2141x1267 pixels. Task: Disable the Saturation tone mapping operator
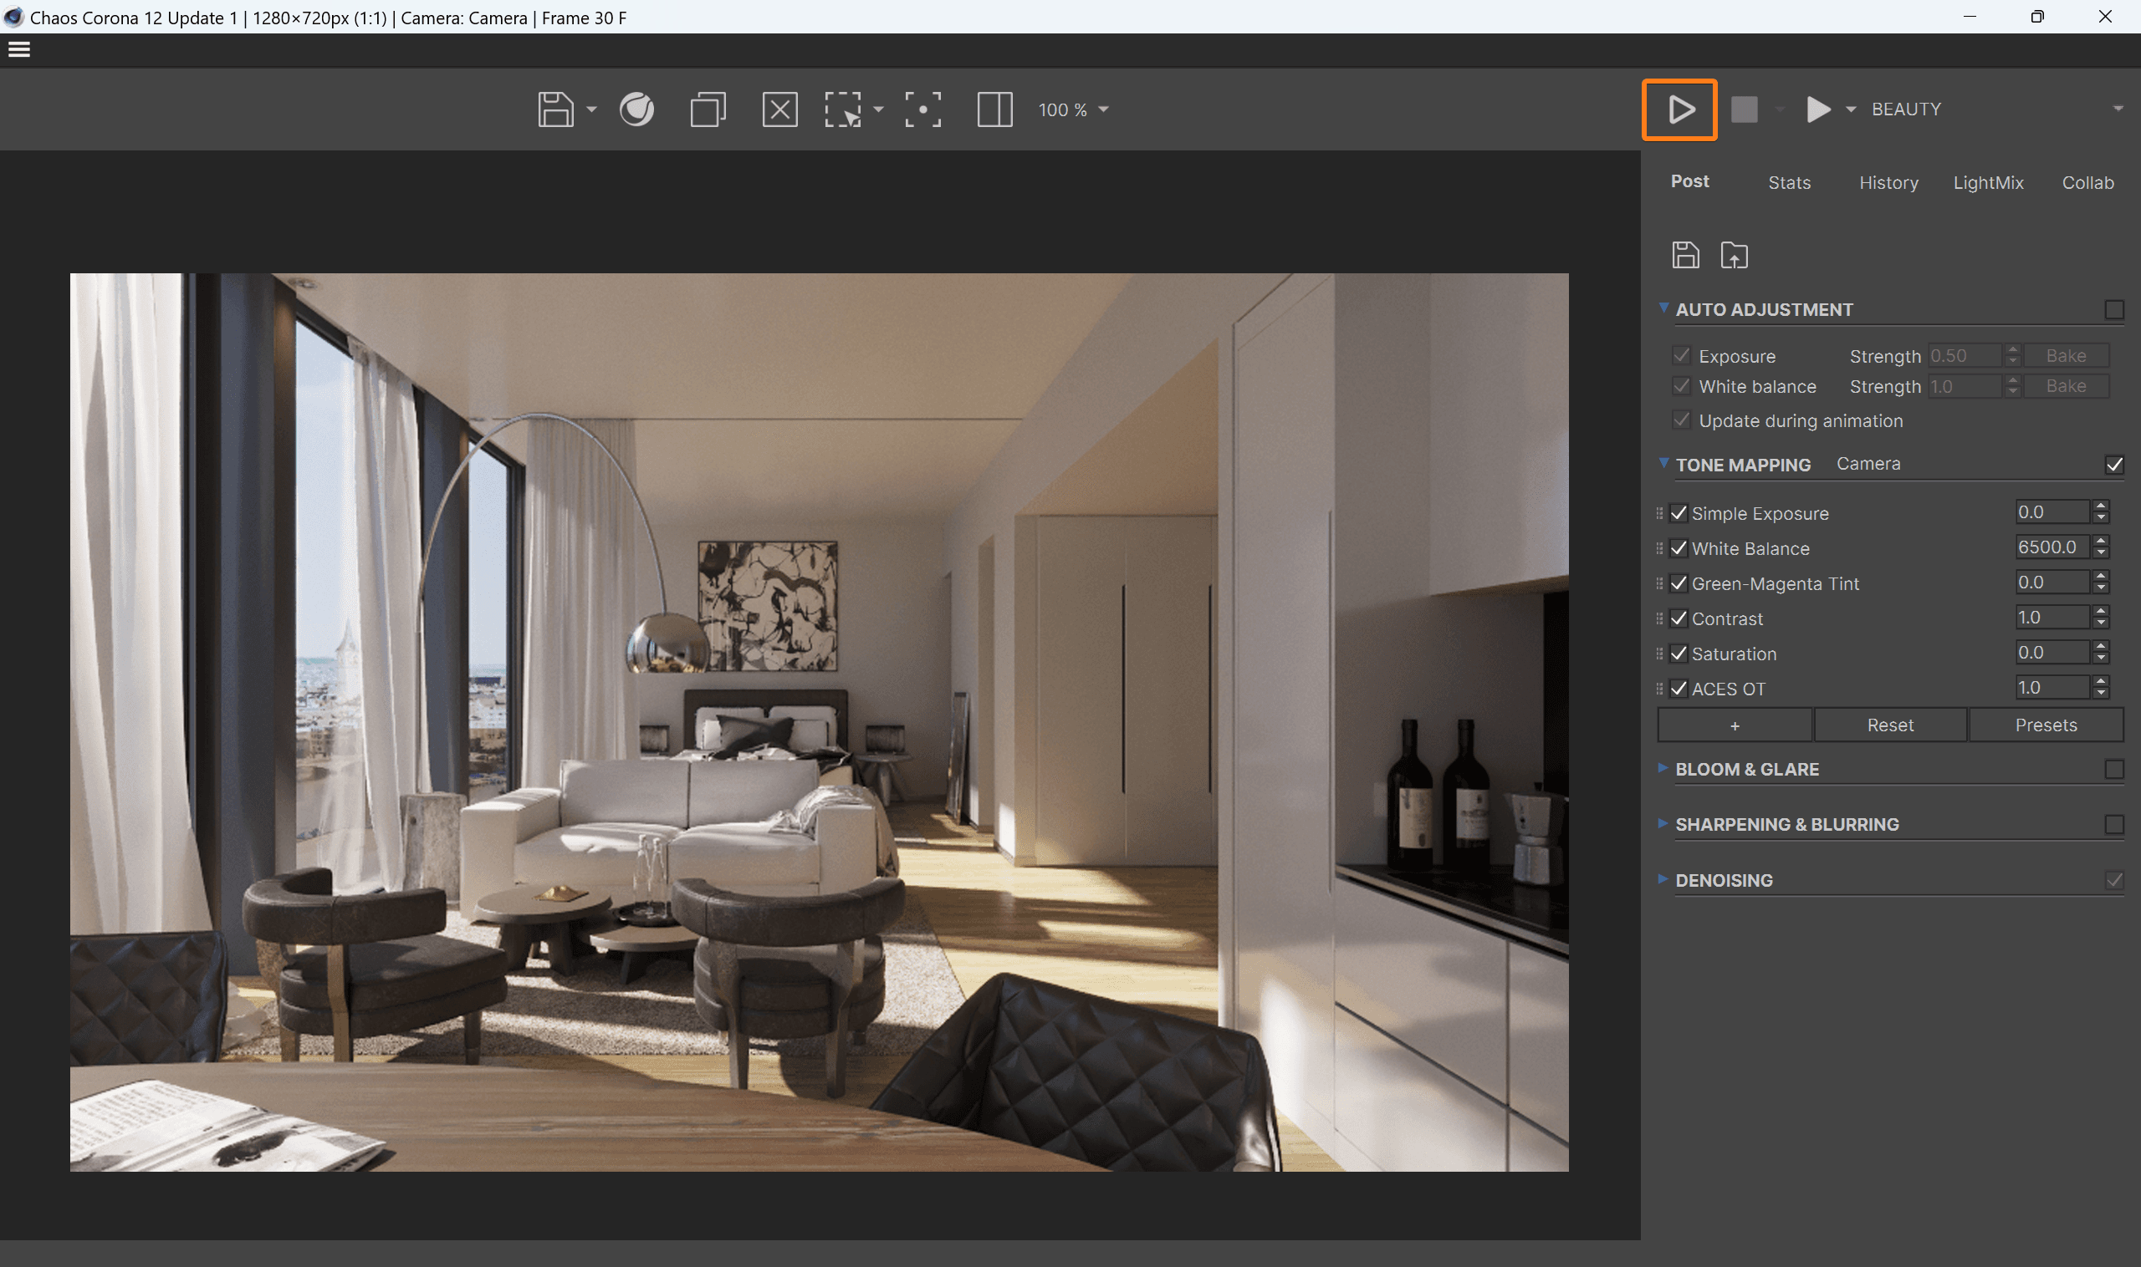(x=1679, y=653)
